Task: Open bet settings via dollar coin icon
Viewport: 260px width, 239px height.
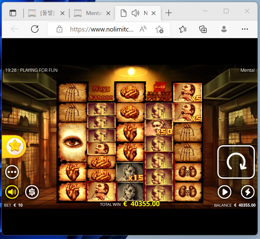Action: point(32,192)
